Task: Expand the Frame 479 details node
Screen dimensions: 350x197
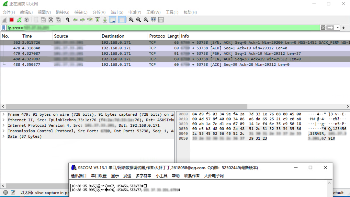Action: click(x=4, y=114)
